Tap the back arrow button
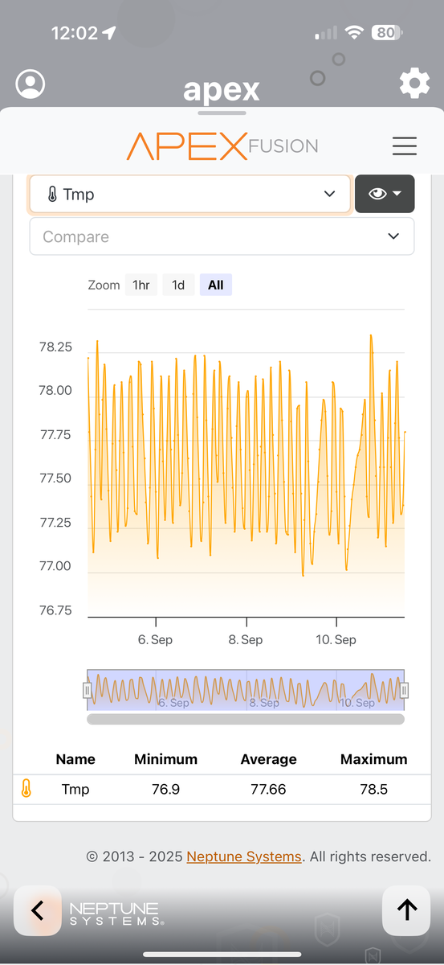The height and width of the screenshot is (965, 444). (37, 910)
